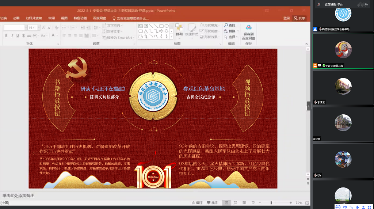Switch to normal view icon

tap(226, 203)
